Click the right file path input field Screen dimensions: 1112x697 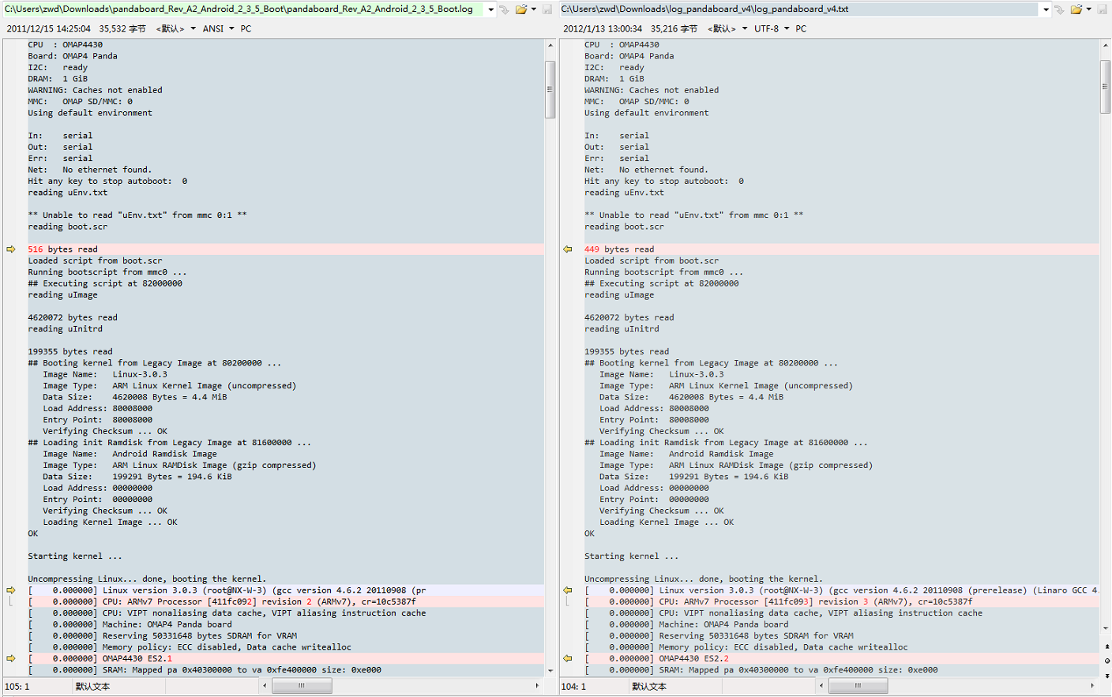coord(798,9)
